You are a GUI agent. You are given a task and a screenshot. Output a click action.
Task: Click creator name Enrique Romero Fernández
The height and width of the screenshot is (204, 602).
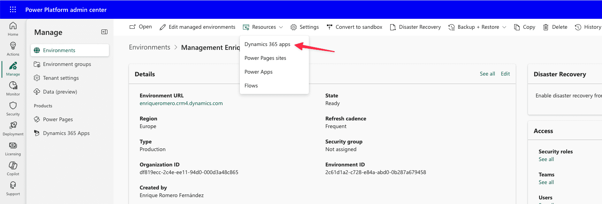coord(172,195)
